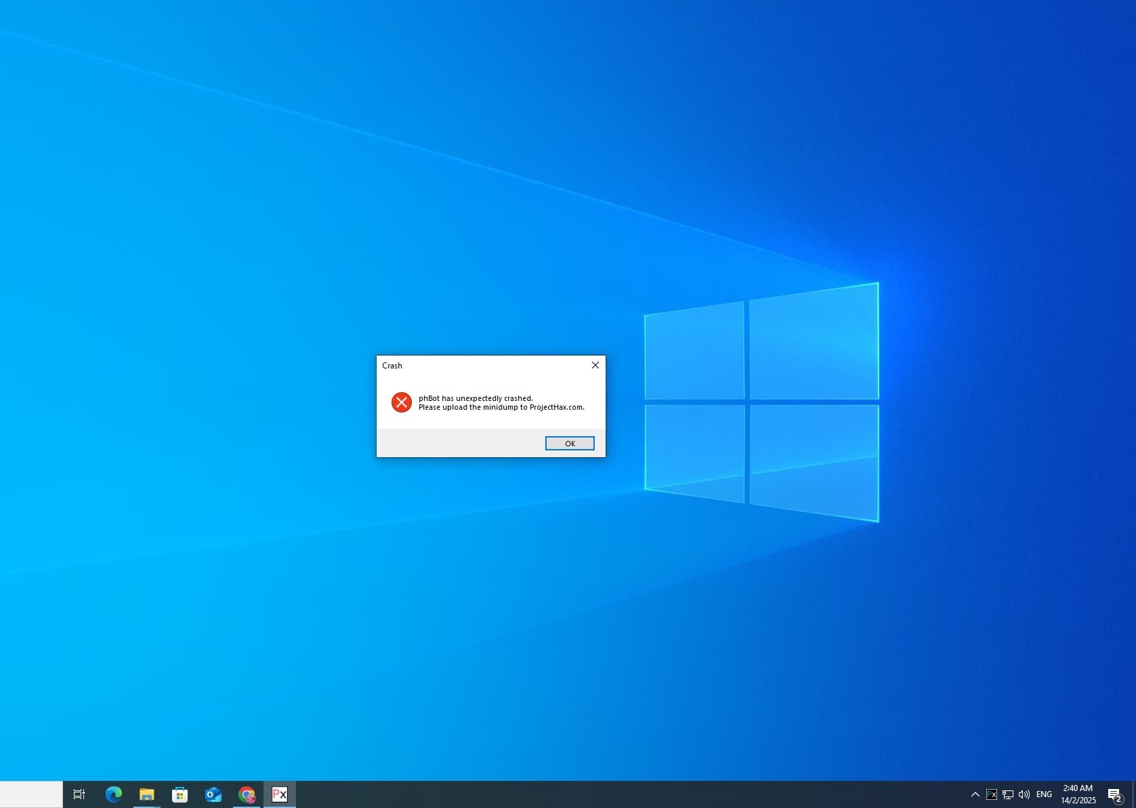Screen dimensions: 1136x808
Task: Open the network status tray icon
Action: pyautogui.click(x=1008, y=794)
